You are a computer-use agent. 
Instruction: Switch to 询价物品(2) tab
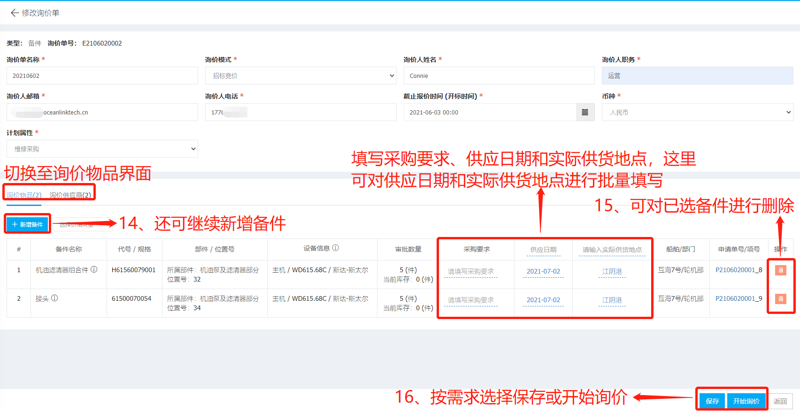tap(24, 195)
